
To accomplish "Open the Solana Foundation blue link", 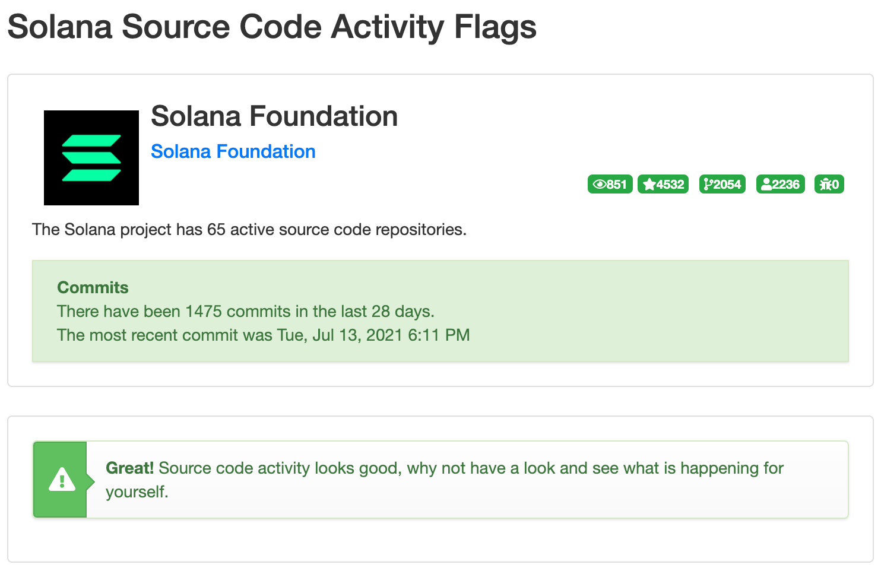I will click(233, 151).
